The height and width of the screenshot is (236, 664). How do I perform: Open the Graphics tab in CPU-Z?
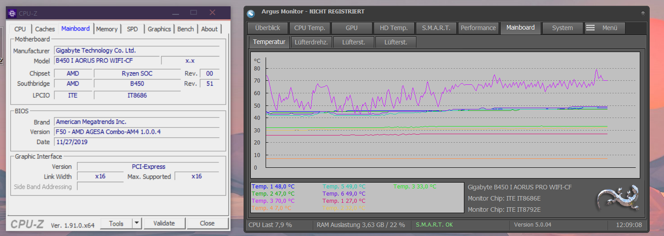click(159, 29)
